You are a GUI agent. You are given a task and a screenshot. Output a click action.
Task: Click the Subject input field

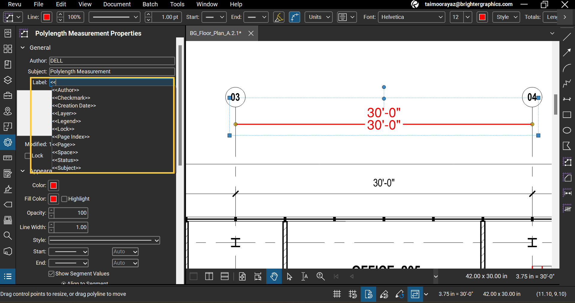[112, 72]
